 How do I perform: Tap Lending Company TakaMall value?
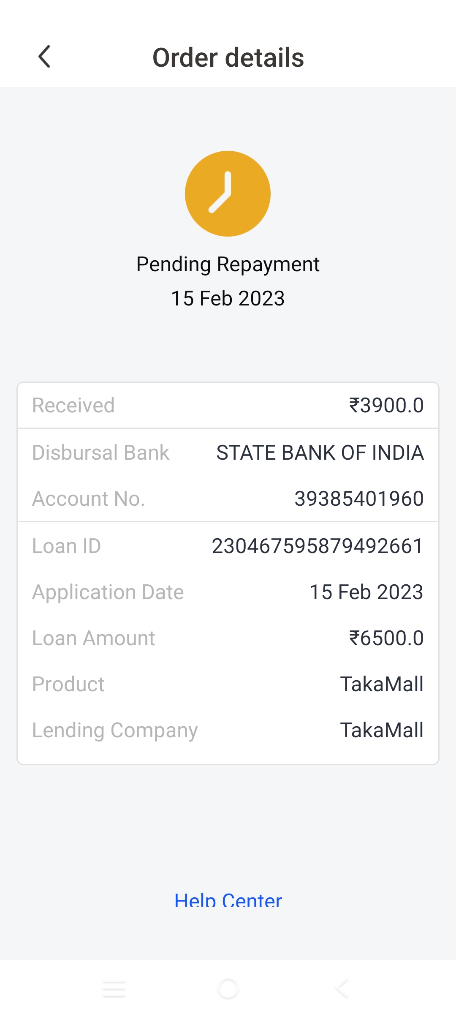click(x=382, y=730)
